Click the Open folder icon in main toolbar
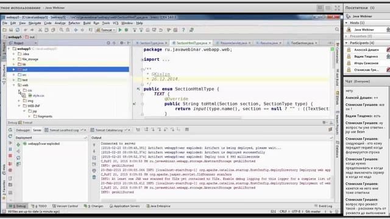Image resolution: width=390 pixels, height=219 pixels. 4,30
